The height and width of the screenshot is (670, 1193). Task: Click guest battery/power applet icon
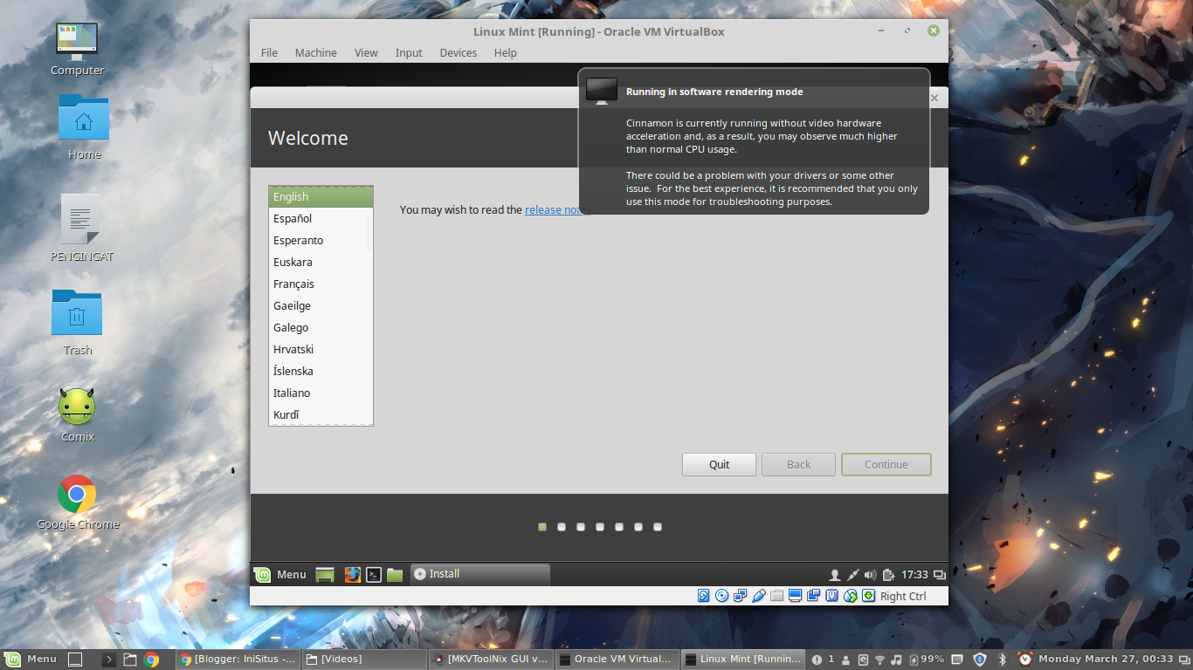coord(888,575)
